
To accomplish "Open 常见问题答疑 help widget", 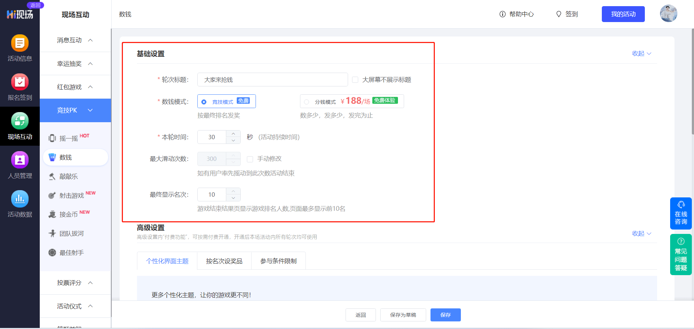I will click(x=681, y=255).
